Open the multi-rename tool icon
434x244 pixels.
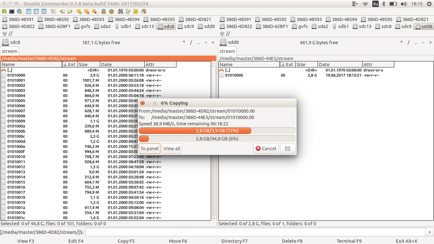128,11
